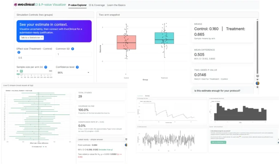279x164 pixels.
Task: Switch to the P-value Explorer tab
Action: [x=77, y=6]
